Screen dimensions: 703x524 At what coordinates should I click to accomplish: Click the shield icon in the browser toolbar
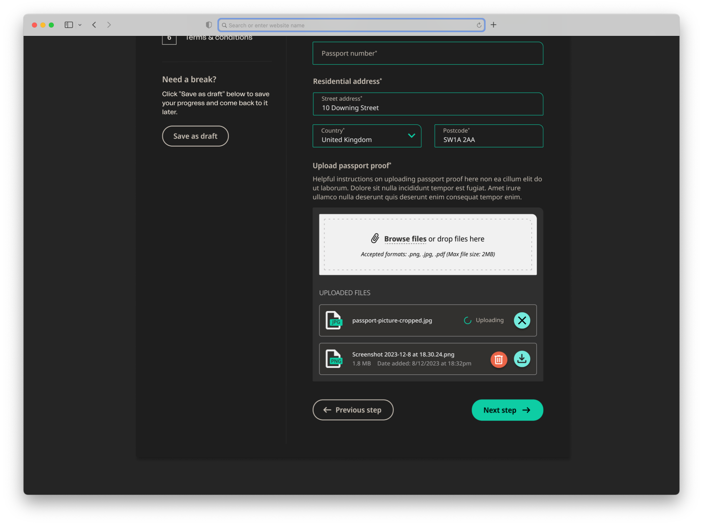[x=208, y=25]
